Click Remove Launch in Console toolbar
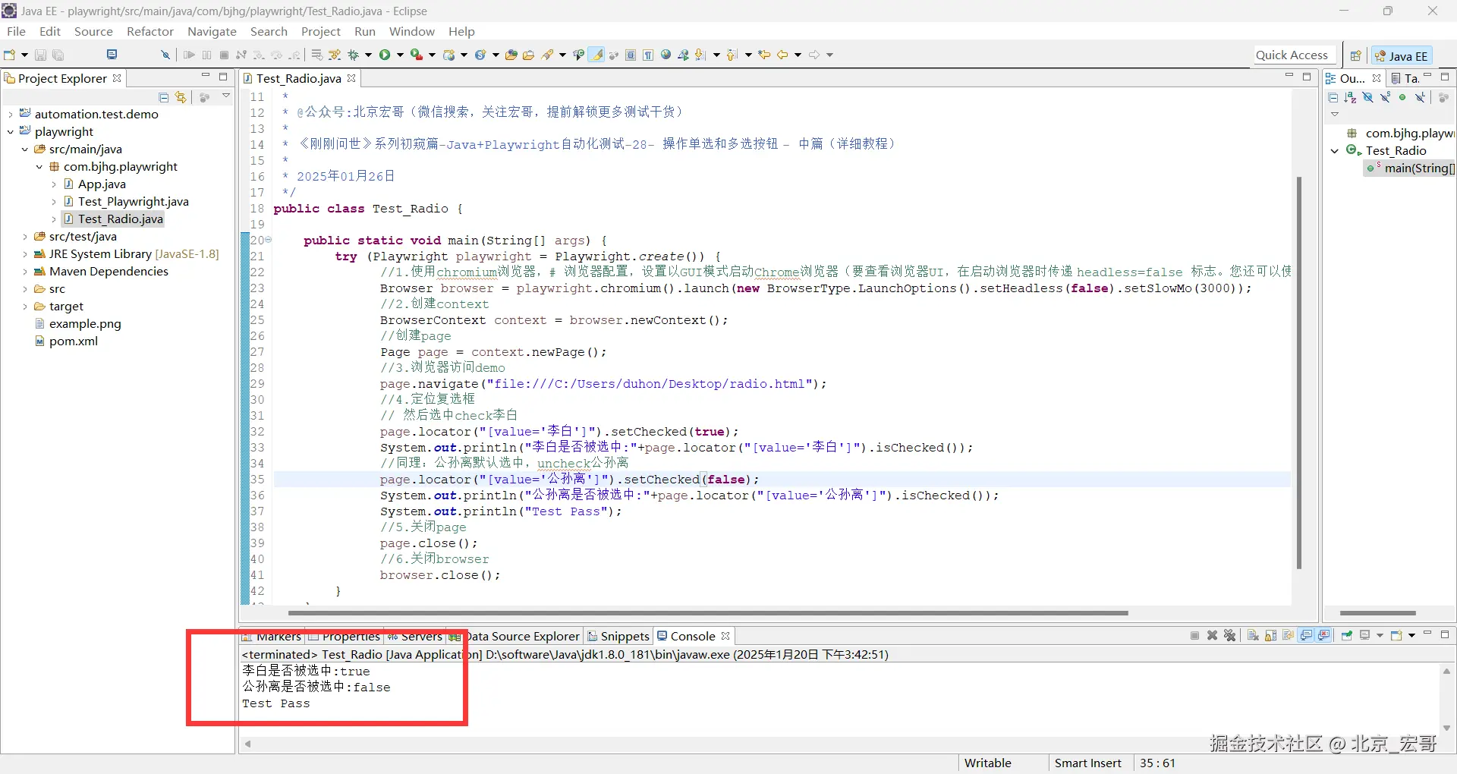1457x774 pixels. (x=1212, y=636)
